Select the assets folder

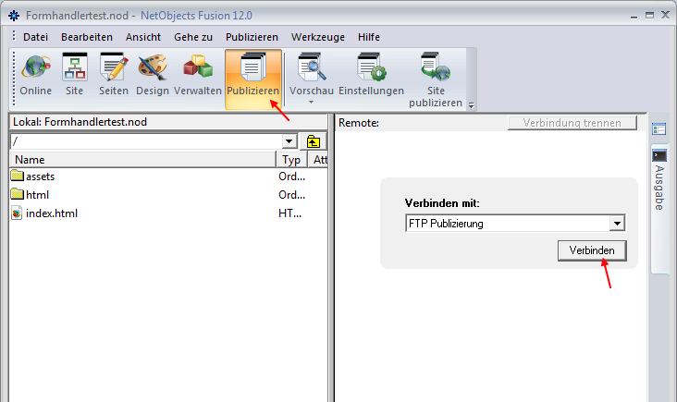pyautogui.click(x=33, y=176)
